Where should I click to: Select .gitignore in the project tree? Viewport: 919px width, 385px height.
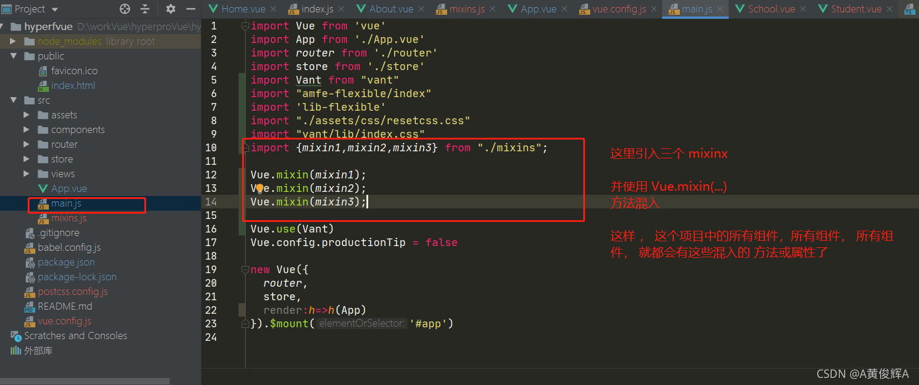coord(58,233)
